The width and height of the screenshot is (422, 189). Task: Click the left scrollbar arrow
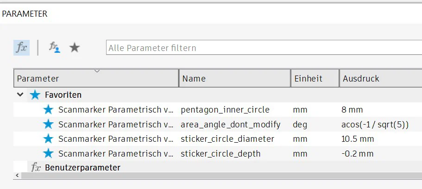(17, 176)
